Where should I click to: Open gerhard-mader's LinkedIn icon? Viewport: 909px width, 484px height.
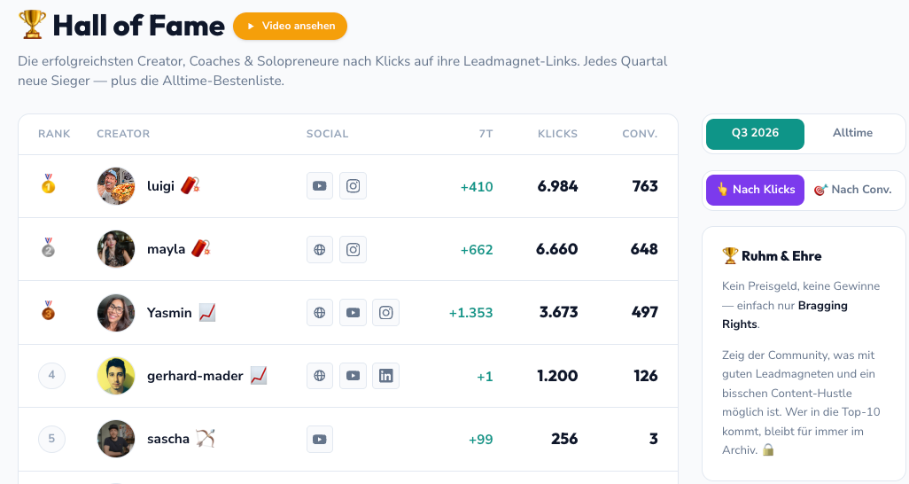coord(385,376)
